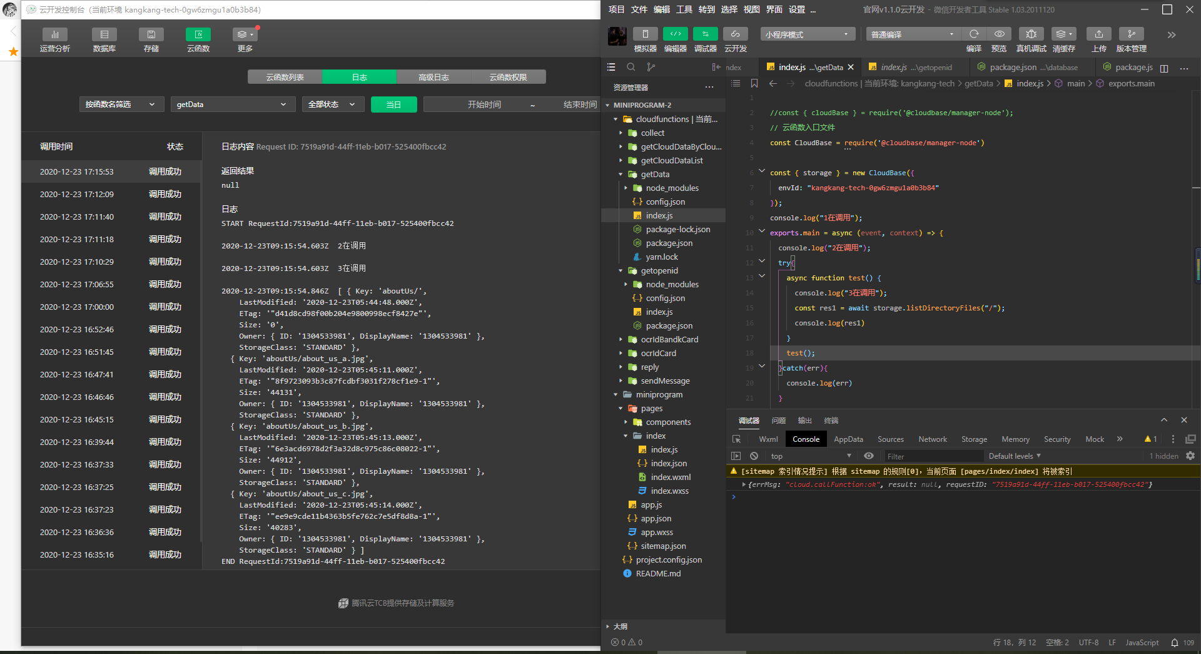1201x654 pixels.
Task: Click the 上传 upload icon
Action: click(x=1099, y=34)
